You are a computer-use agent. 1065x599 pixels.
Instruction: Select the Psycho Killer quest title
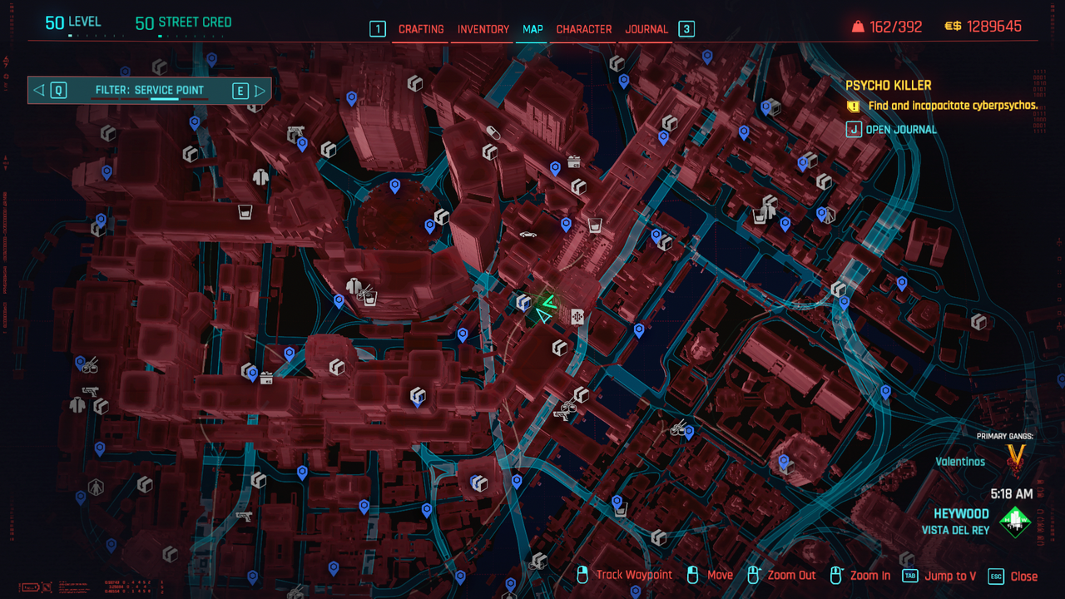(889, 86)
